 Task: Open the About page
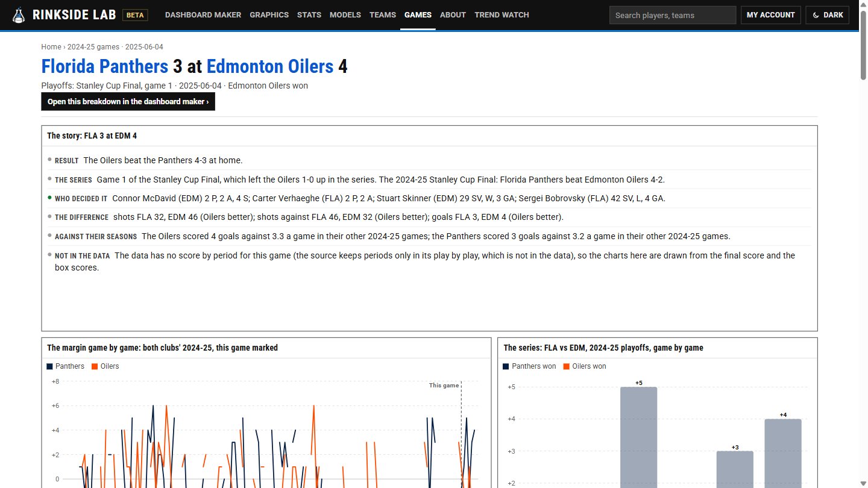point(453,15)
